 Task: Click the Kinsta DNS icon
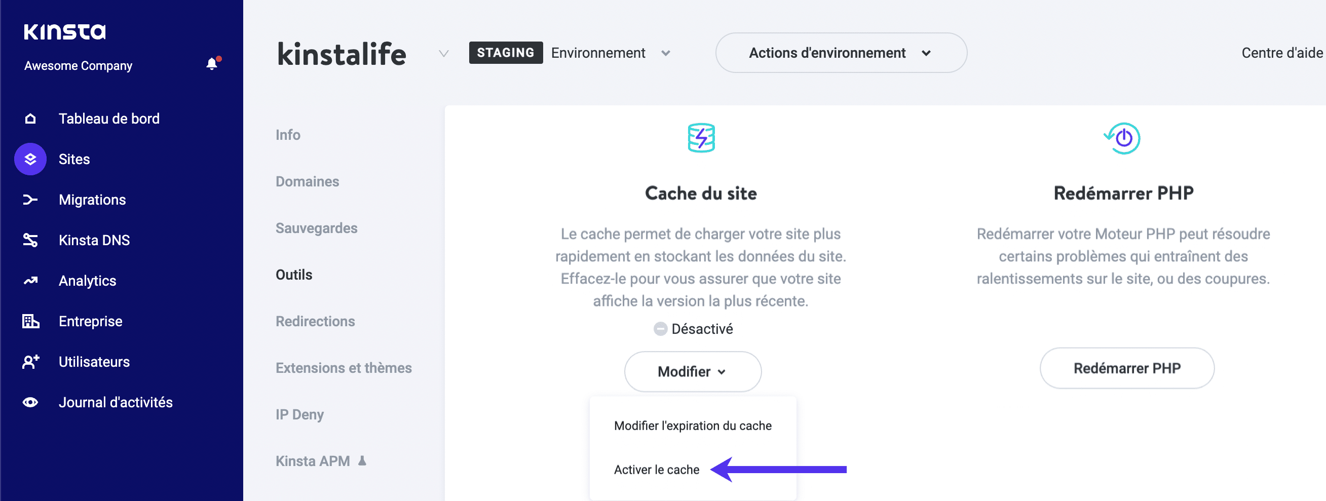(30, 240)
